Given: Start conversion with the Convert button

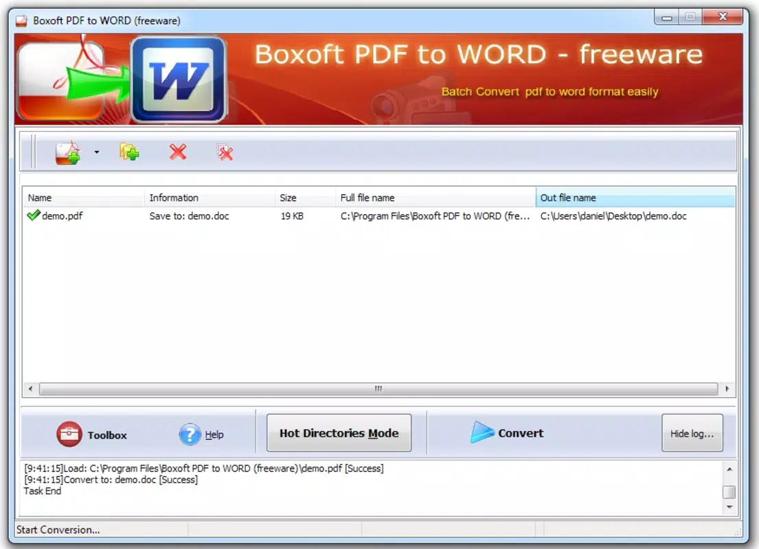Looking at the screenshot, I should click(x=507, y=432).
